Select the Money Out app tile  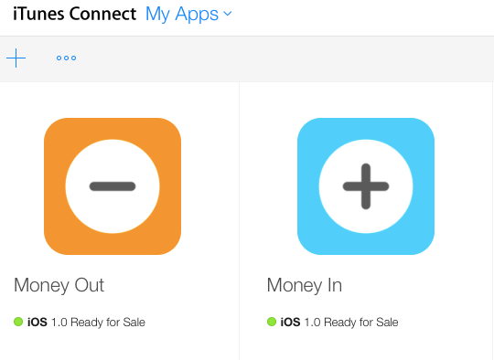(x=120, y=221)
